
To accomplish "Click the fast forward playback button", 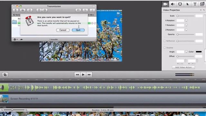I will click(89, 75).
